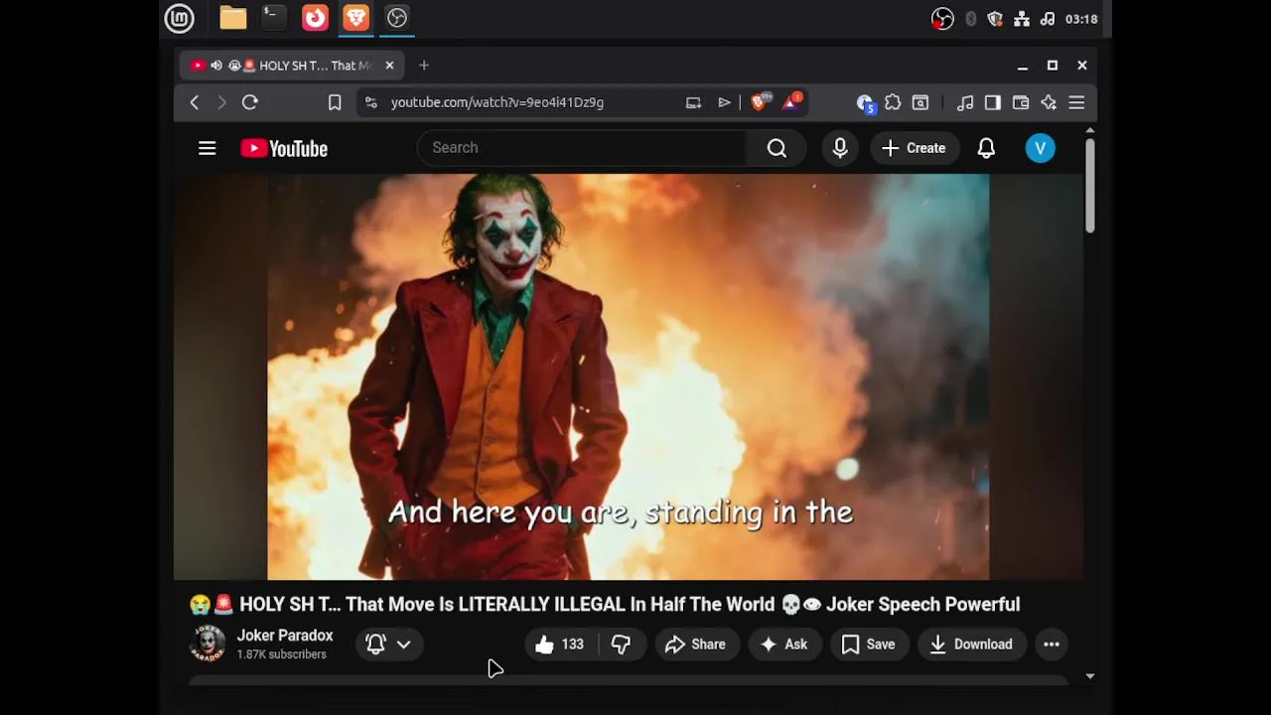Viewport: 1271px width, 715px height.
Task: Open the security shield tray icon
Action: click(x=995, y=19)
